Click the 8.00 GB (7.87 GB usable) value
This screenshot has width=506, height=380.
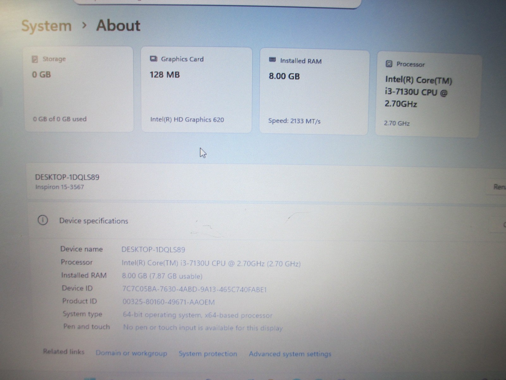[x=162, y=276]
